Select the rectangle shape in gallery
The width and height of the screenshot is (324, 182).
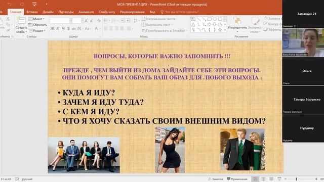(209, 19)
